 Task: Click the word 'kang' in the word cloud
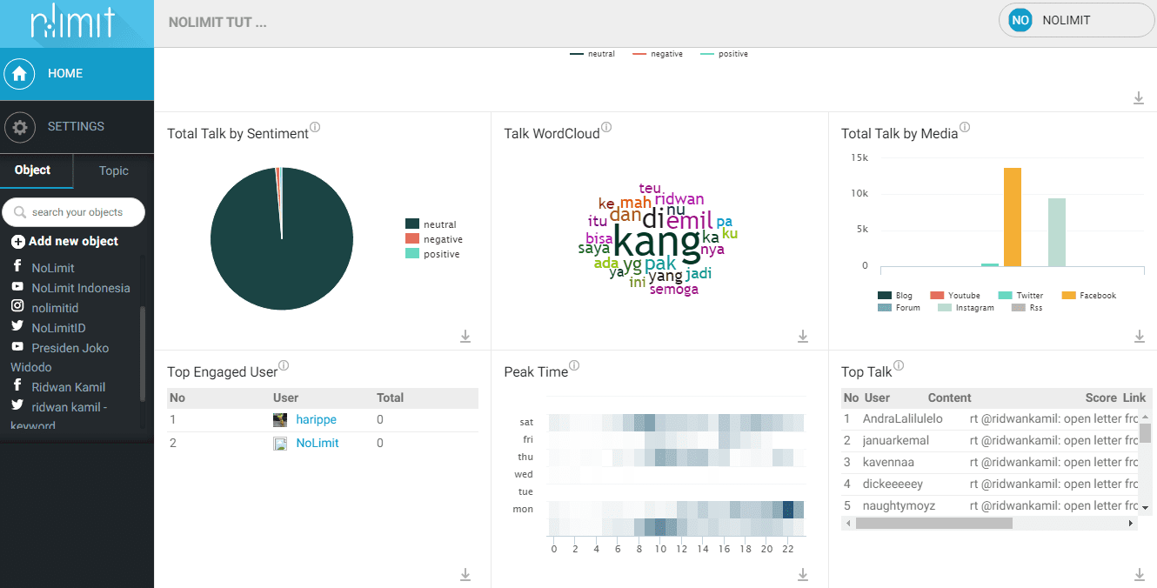click(x=657, y=244)
